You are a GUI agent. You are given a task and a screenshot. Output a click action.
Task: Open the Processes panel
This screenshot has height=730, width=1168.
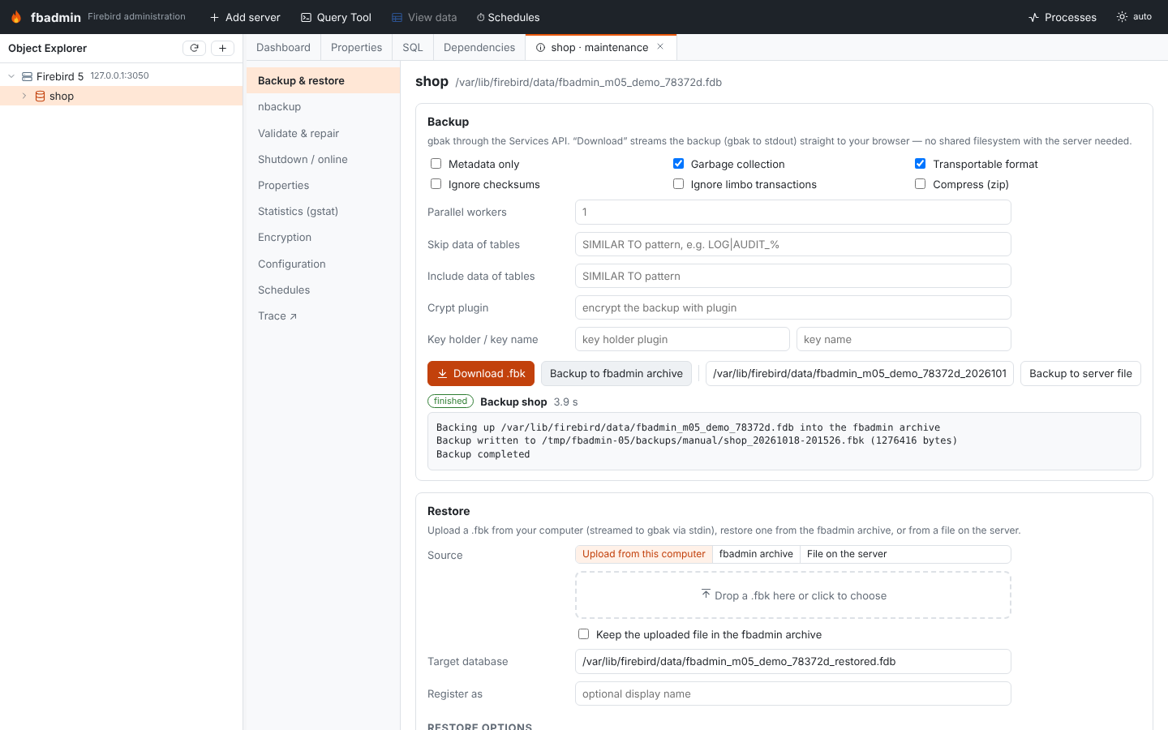click(x=1062, y=17)
